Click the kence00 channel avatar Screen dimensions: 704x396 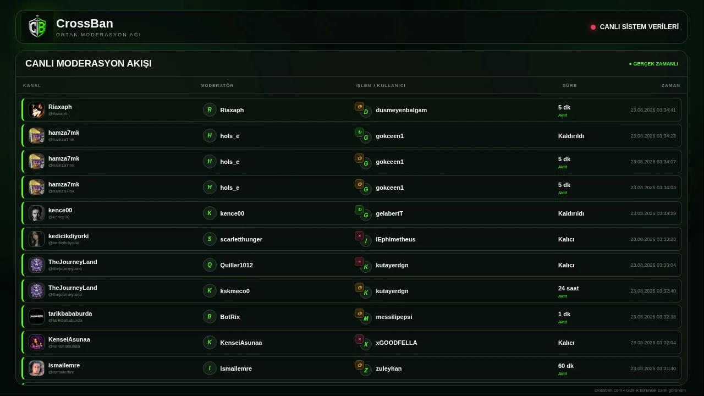tap(36, 213)
